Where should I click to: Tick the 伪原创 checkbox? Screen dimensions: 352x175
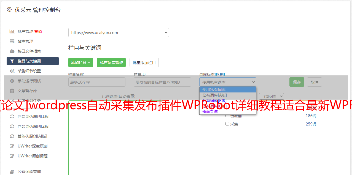tap(227, 116)
